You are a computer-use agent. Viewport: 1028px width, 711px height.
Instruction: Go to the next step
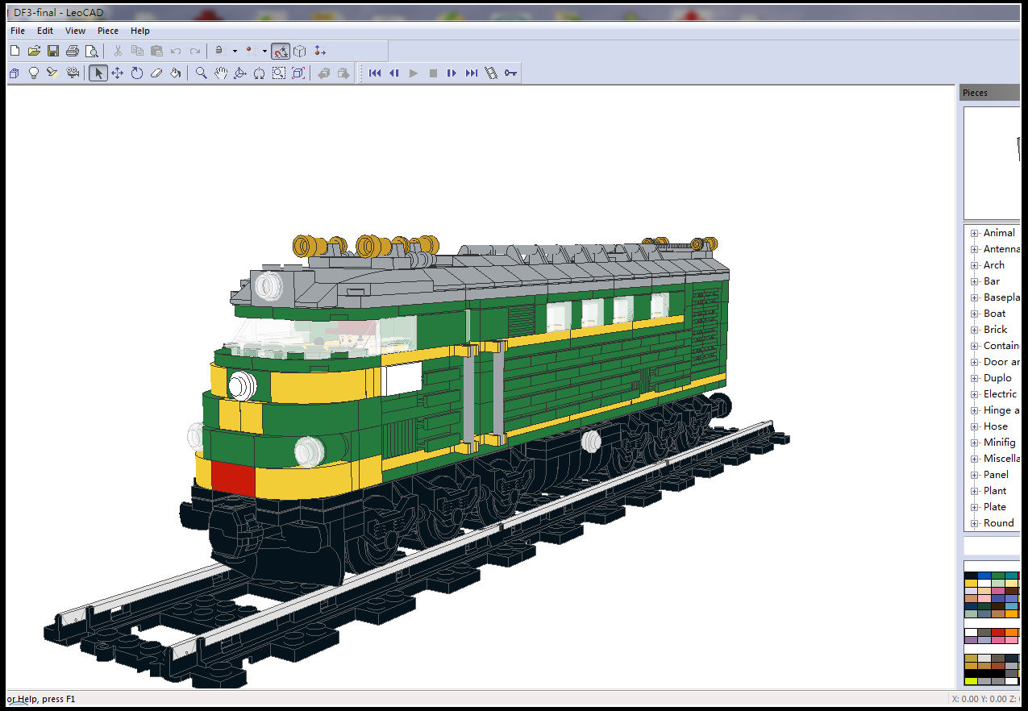452,73
